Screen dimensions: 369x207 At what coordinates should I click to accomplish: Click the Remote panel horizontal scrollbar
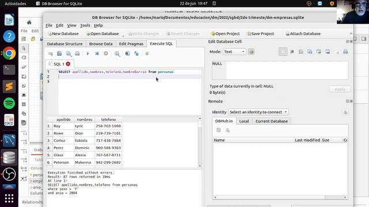280,197
